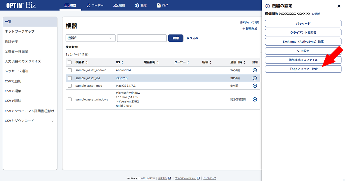This screenshot has width=345, height=181.
Task: Click the Exchange（ActiveSync）設定 button
Action: pos(303,41)
